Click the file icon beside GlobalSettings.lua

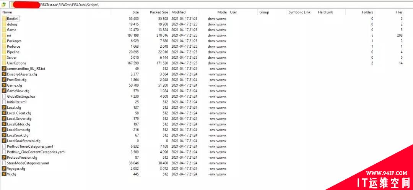[4, 96]
